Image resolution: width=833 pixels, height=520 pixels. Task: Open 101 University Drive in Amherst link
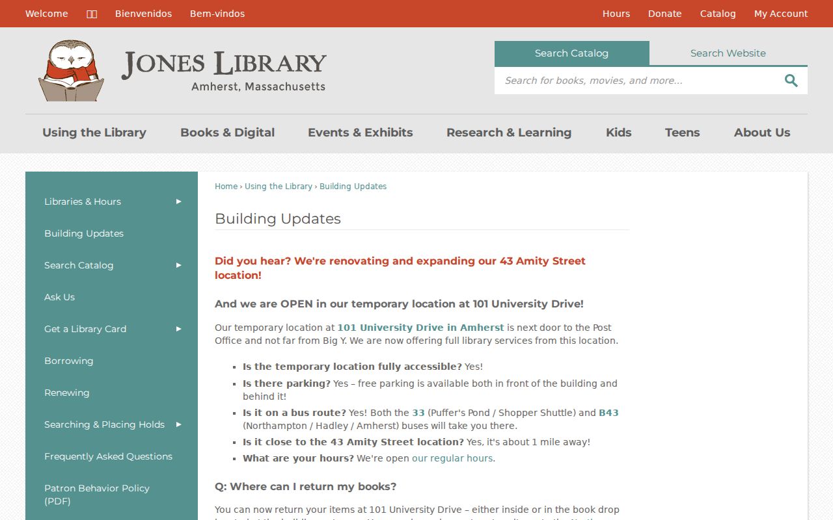[420, 328]
